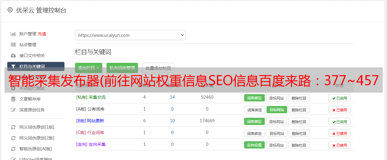Open the [私有] 采集交流 column link
The image size is (387, 160).
[91, 97]
